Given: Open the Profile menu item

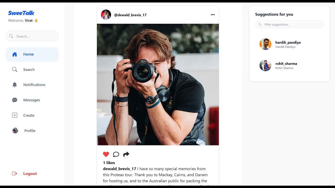Looking at the screenshot, I should (30, 131).
